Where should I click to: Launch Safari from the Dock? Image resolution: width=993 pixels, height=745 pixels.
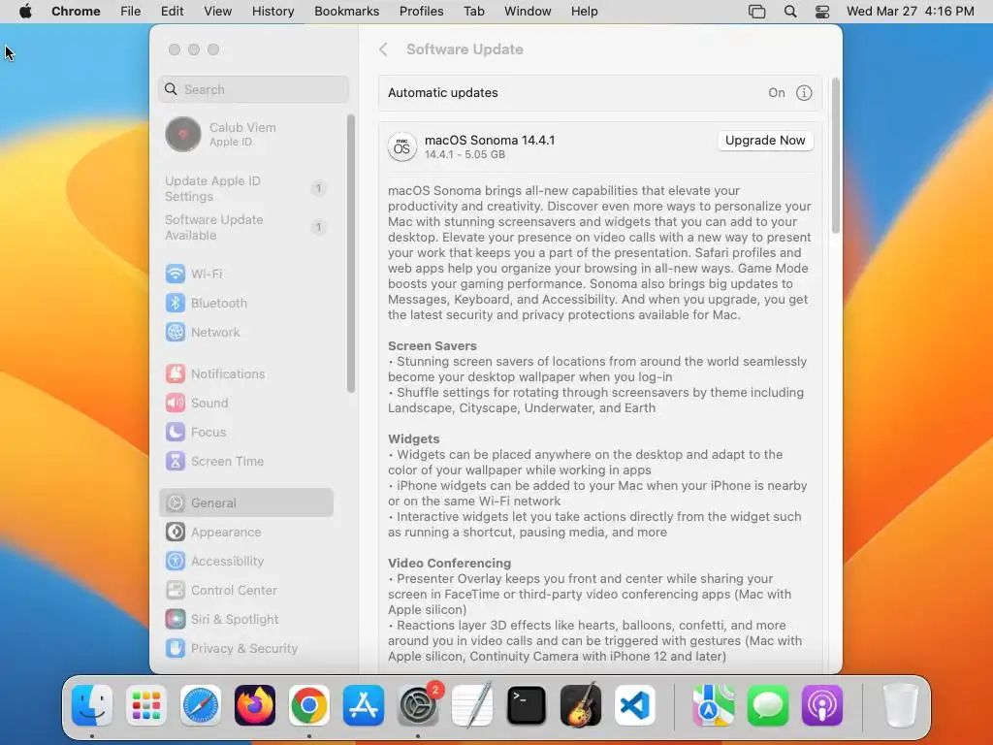[x=201, y=705]
